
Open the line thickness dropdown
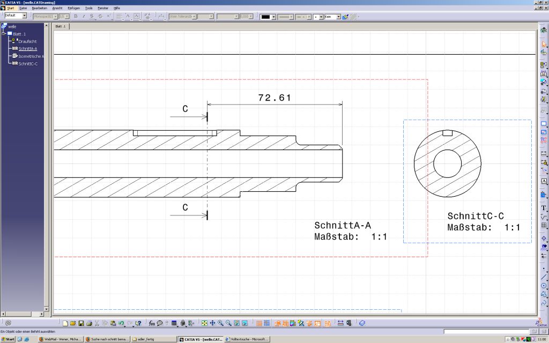tap(291, 17)
